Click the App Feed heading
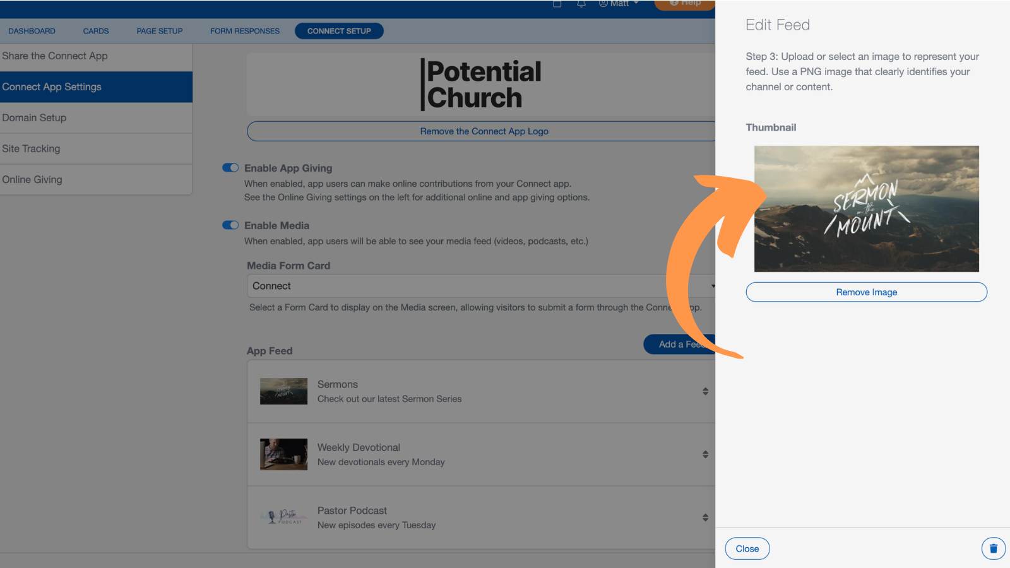This screenshot has height=568, width=1010. [270, 351]
